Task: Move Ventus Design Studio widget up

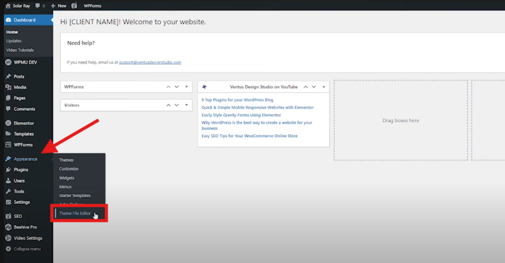Action: point(306,87)
